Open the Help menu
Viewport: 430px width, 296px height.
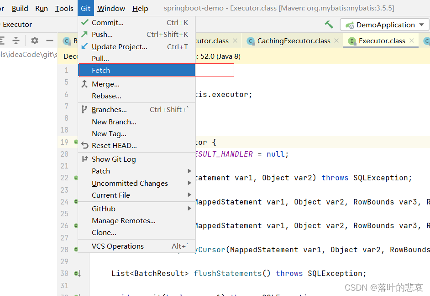[x=140, y=9]
